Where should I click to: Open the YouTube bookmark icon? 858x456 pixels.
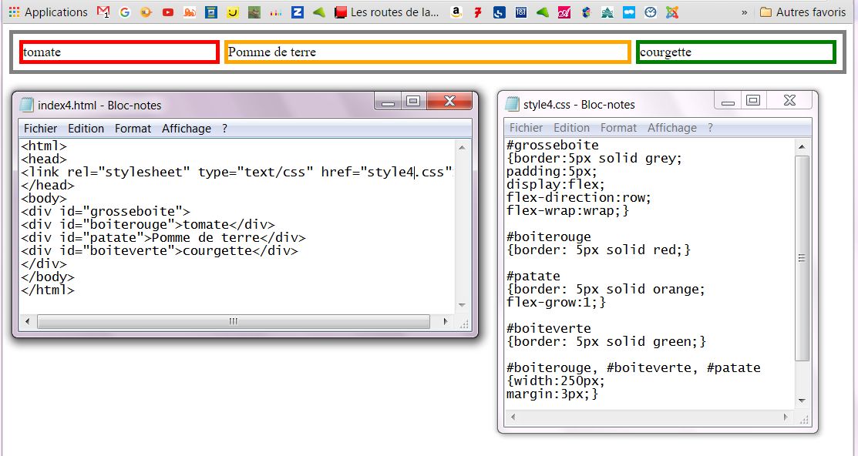(167, 12)
